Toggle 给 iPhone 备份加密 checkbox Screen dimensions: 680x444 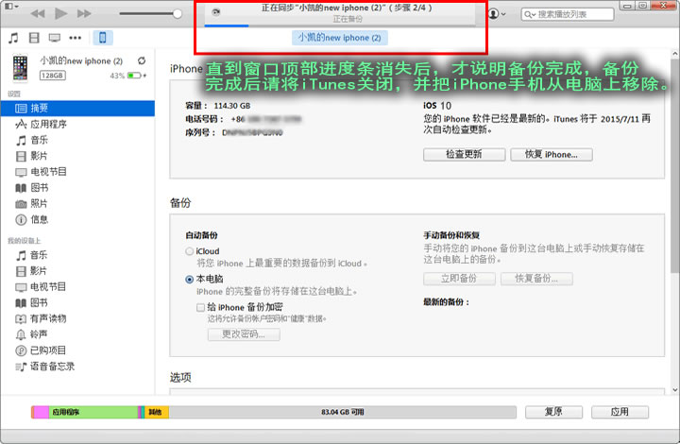200,307
